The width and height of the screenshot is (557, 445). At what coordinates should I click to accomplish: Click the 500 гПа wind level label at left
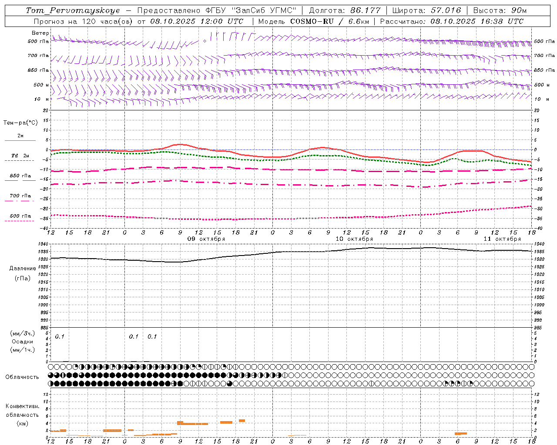(38, 42)
